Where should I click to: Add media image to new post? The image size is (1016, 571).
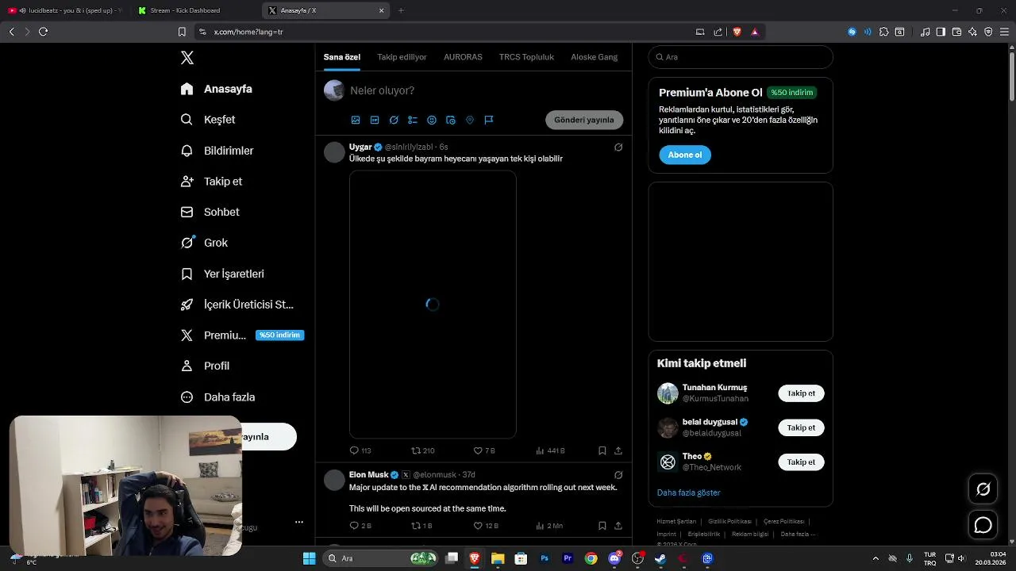click(x=356, y=120)
